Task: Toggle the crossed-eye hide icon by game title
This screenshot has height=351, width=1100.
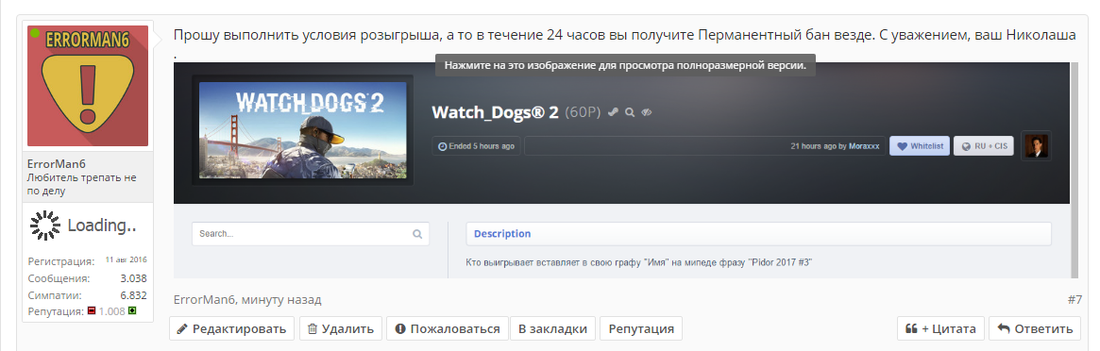Action: tap(647, 111)
